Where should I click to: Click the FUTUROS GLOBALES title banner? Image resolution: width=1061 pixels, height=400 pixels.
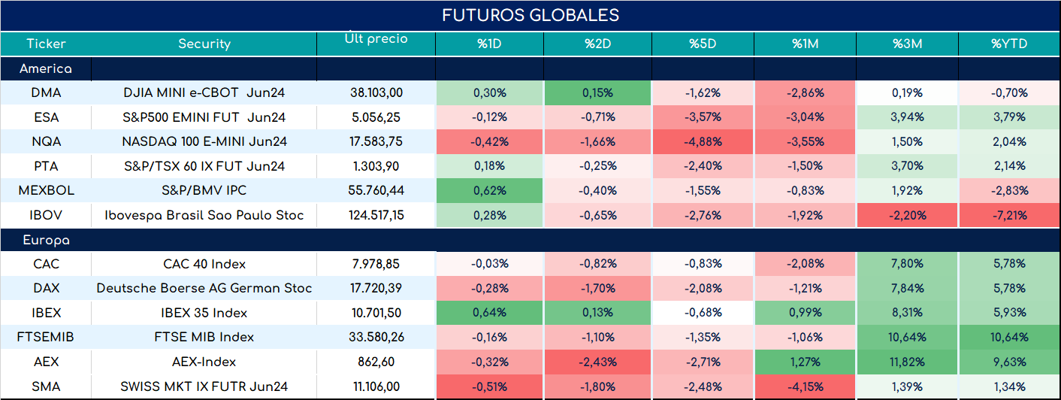(x=530, y=16)
